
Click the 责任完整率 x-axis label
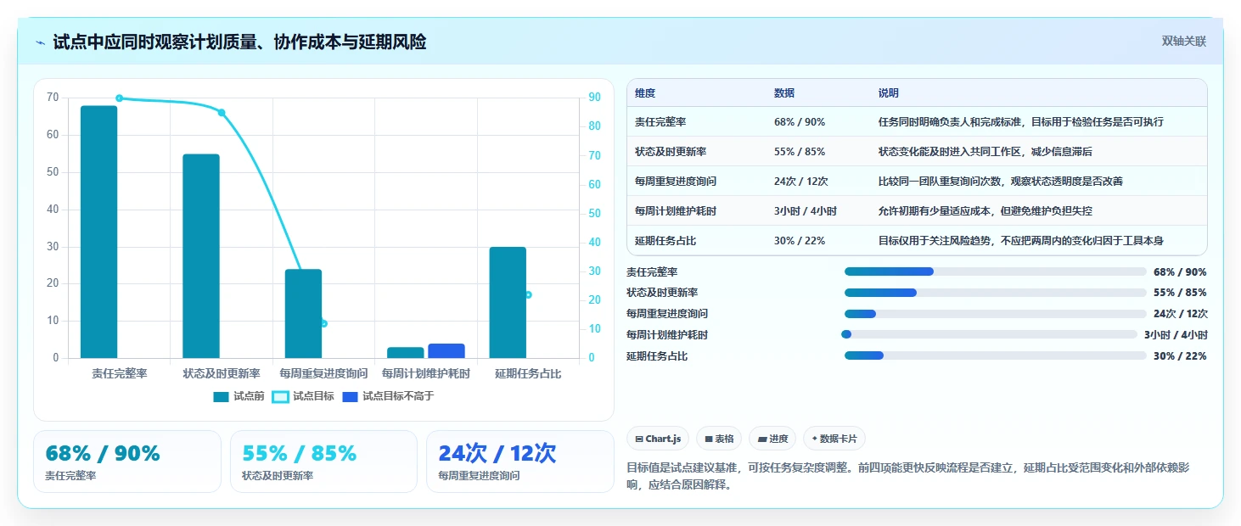[x=119, y=373]
